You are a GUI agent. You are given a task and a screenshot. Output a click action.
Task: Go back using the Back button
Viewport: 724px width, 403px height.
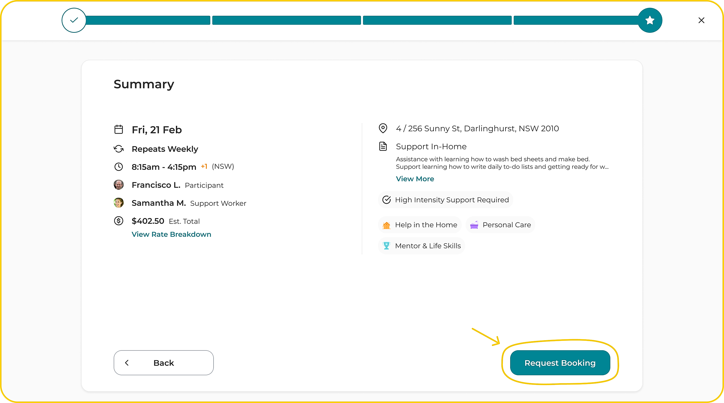tap(163, 363)
